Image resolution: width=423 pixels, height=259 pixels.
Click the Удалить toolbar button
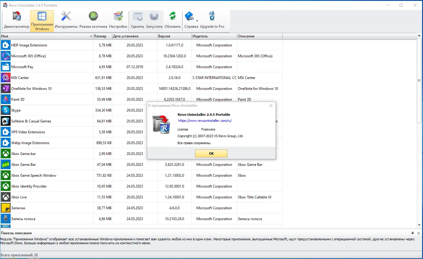pyautogui.click(x=137, y=21)
